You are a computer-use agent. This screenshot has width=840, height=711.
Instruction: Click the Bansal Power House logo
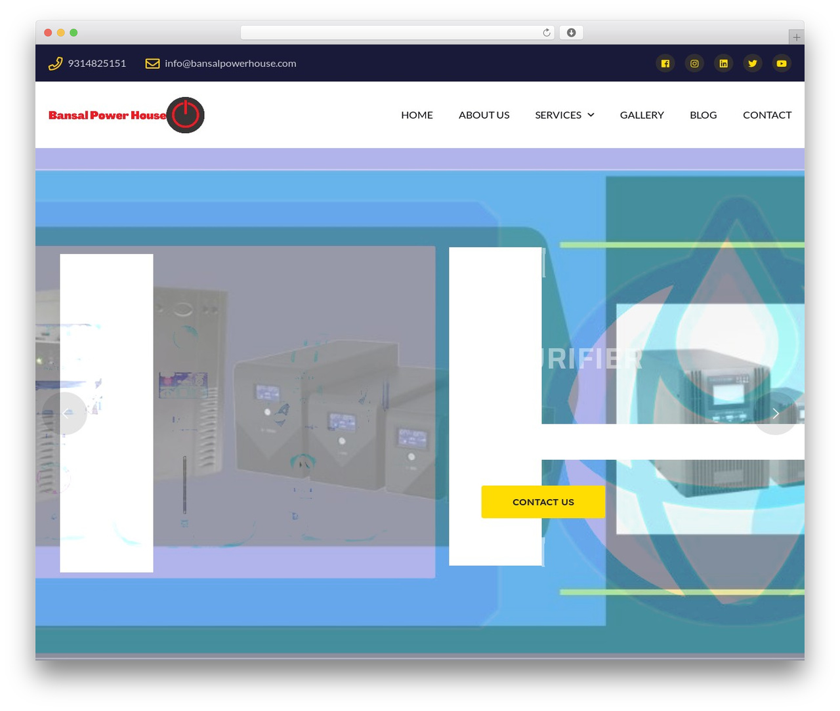(x=127, y=115)
